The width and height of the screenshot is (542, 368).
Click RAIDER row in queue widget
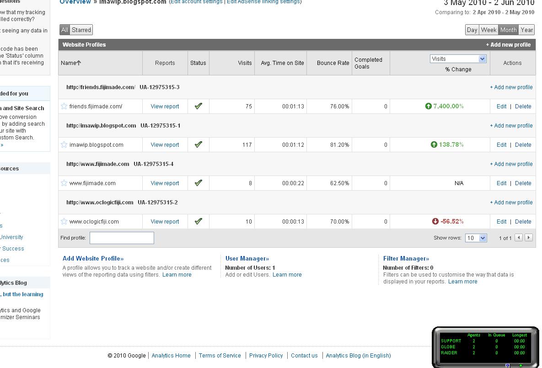tap(483, 353)
